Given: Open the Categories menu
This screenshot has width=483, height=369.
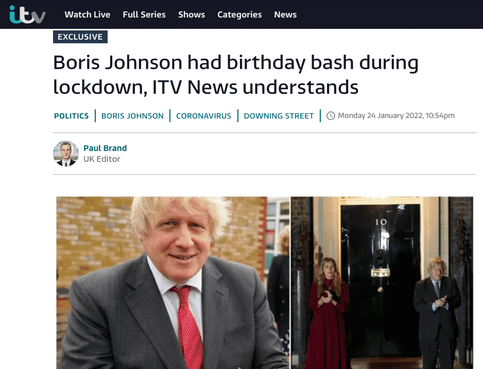Looking at the screenshot, I should pyautogui.click(x=239, y=14).
